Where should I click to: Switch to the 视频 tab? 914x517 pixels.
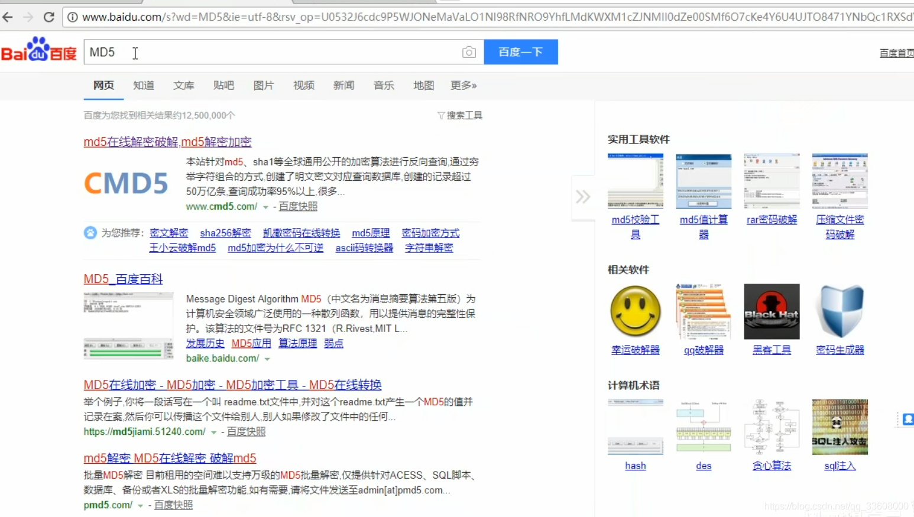(x=304, y=86)
